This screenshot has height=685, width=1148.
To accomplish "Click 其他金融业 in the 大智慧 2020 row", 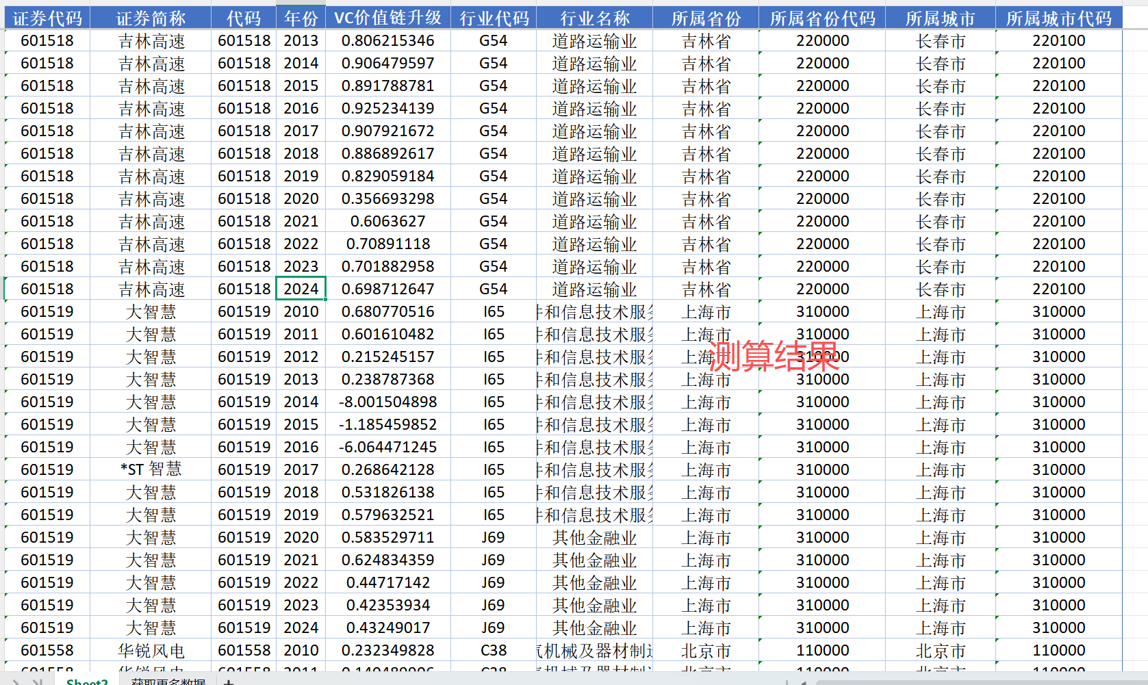I will click(595, 538).
